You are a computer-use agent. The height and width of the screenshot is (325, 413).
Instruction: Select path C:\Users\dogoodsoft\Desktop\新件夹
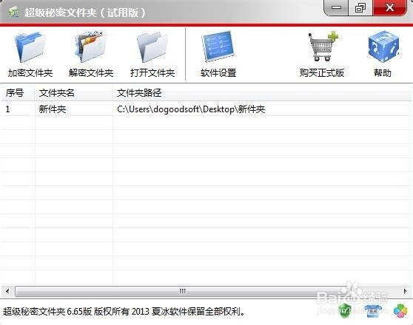pyautogui.click(x=191, y=109)
